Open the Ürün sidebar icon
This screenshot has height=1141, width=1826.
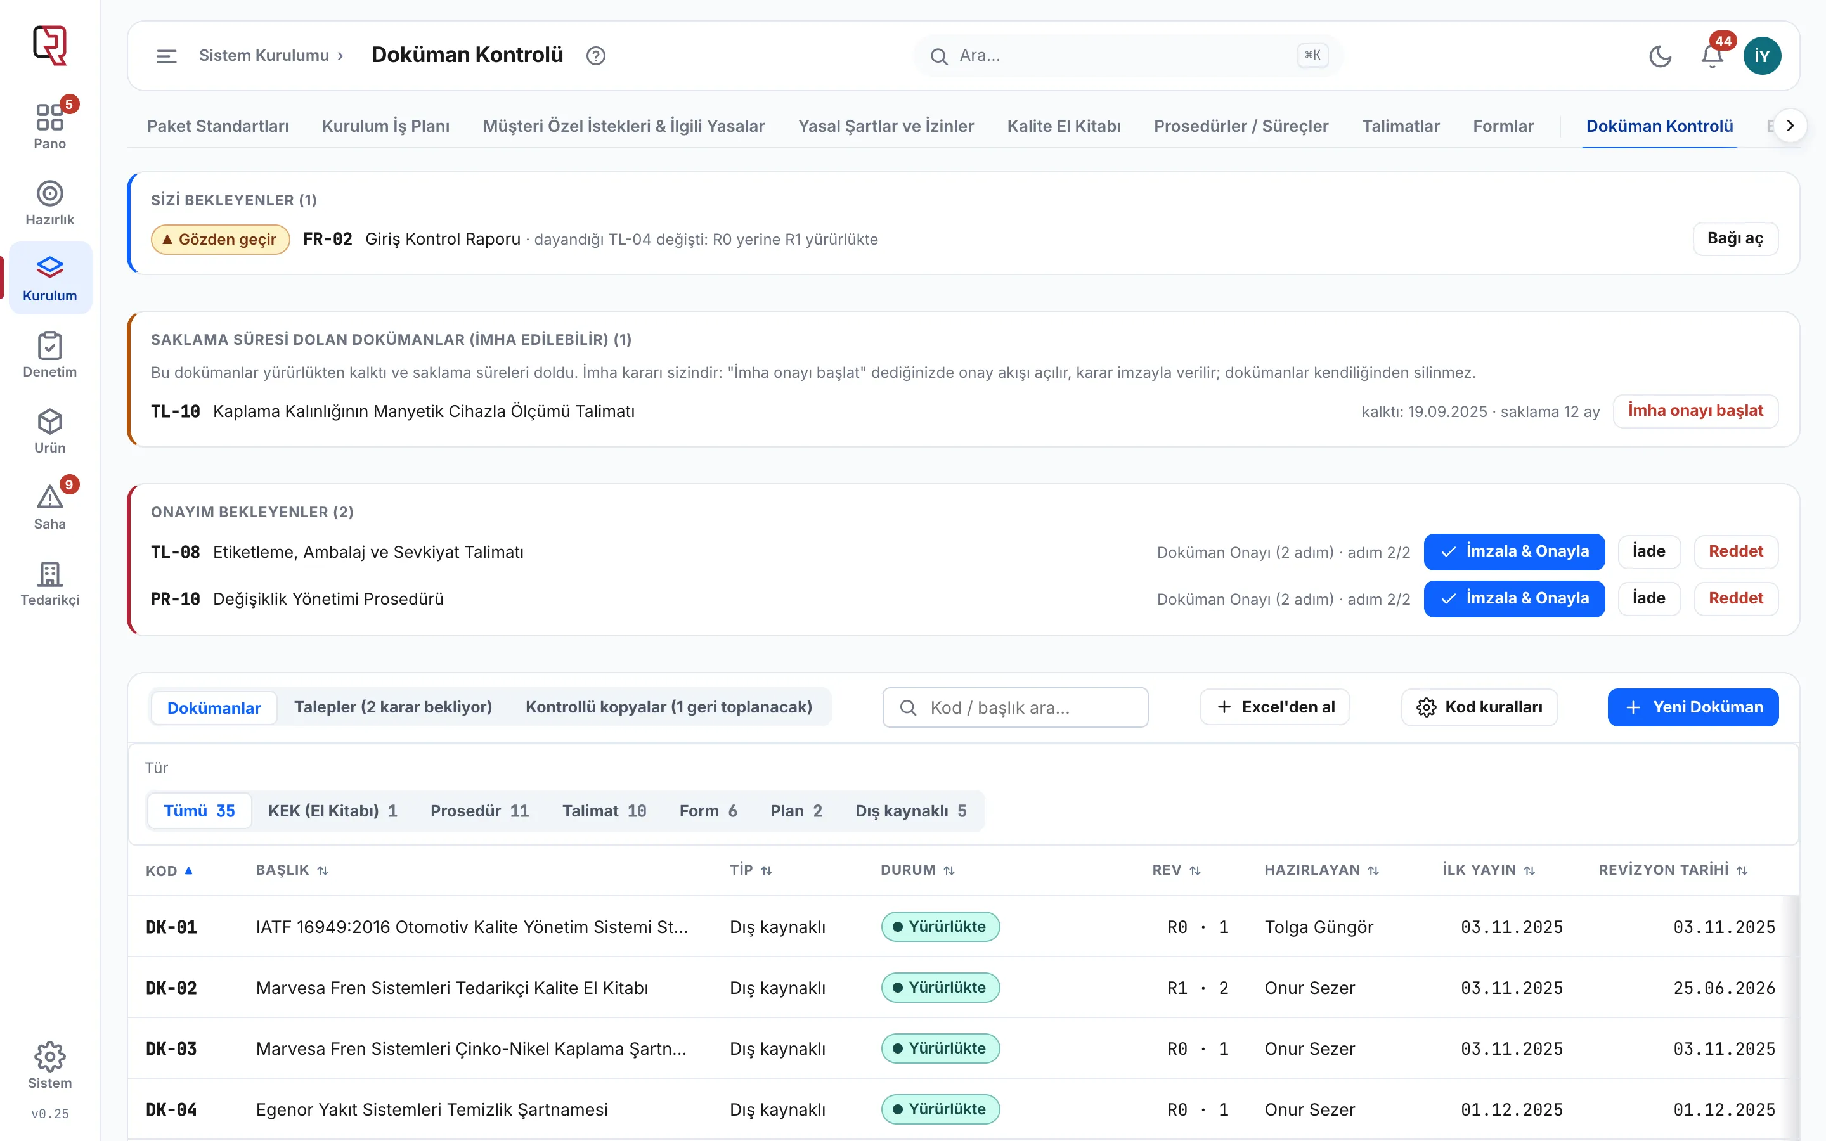(x=50, y=432)
